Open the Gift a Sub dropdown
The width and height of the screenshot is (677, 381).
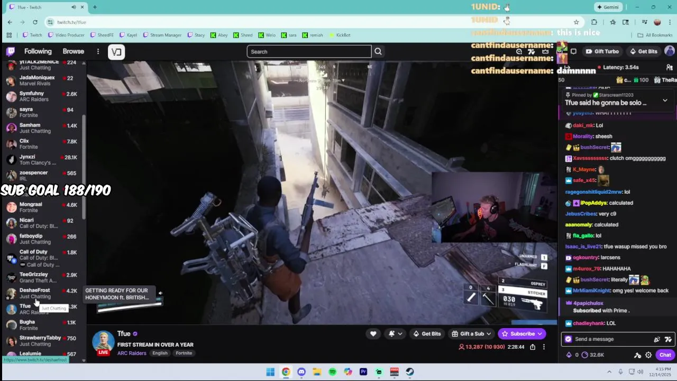pyautogui.click(x=472, y=333)
